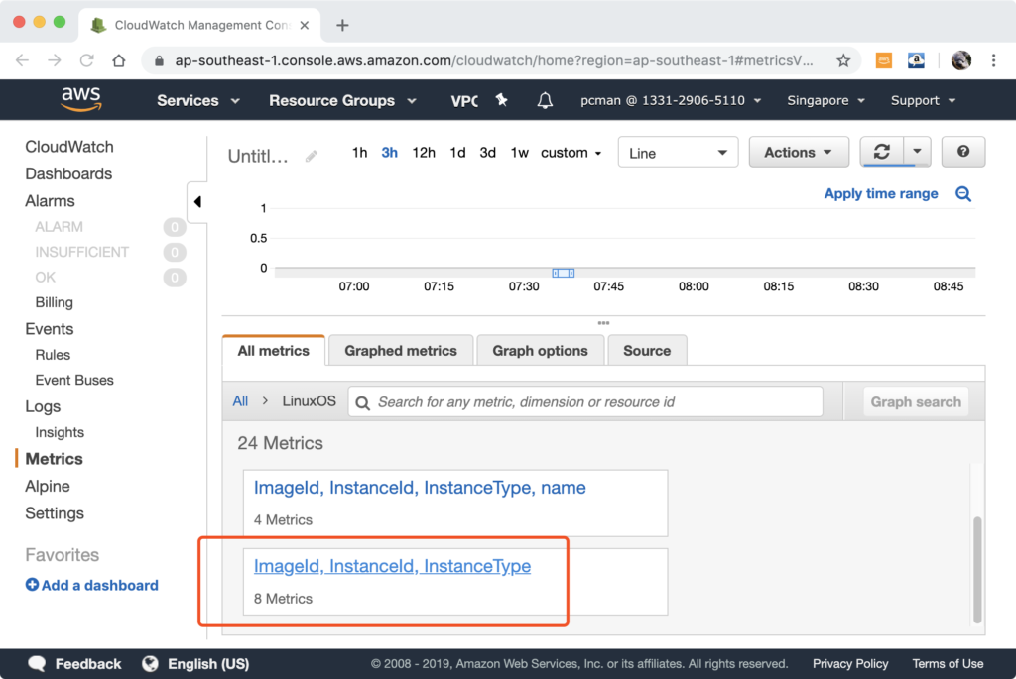Select the 3h time range
Screen dimensions: 1016x679
point(389,153)
